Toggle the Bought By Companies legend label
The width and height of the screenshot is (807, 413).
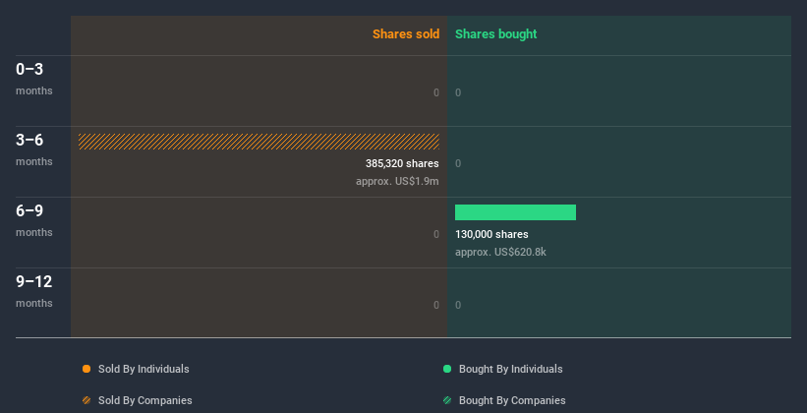pyautogui.click(x=512, y=400)
